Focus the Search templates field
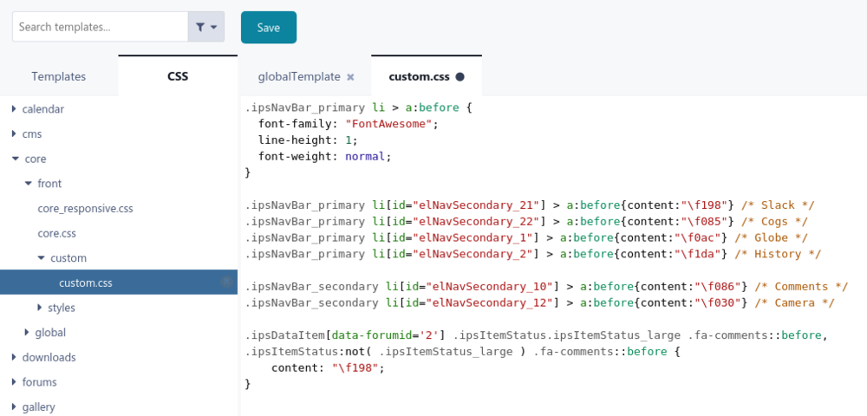The image size is (867, 416). (x=100, y=27)
